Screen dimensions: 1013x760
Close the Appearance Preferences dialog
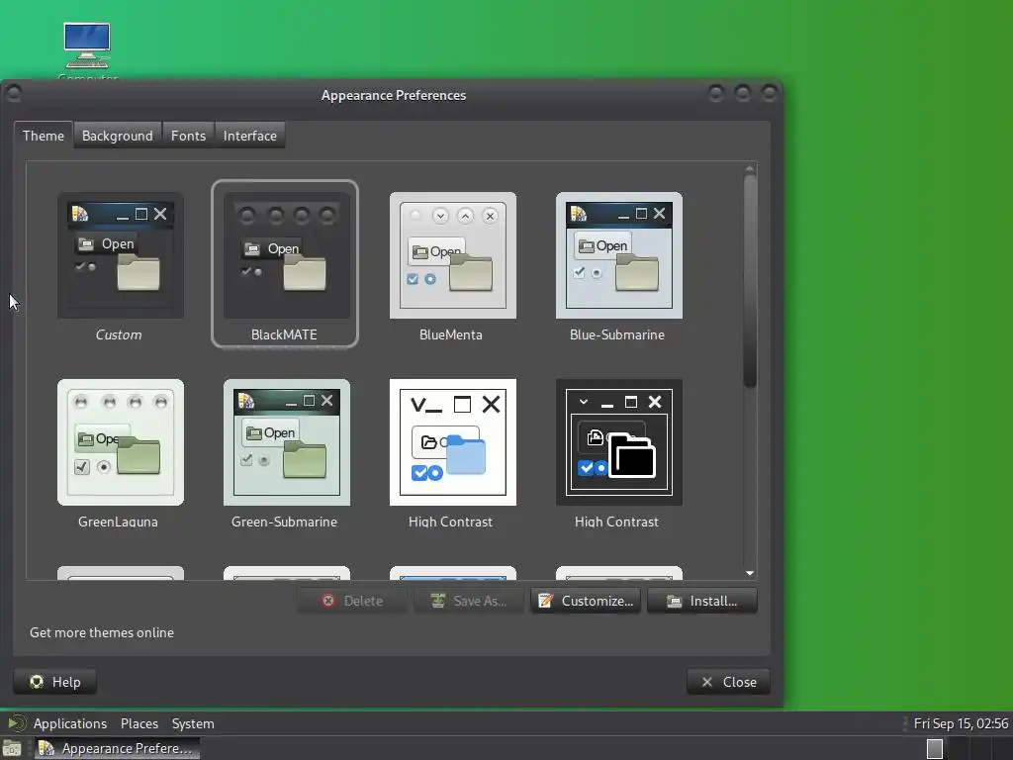coord(729,682)
